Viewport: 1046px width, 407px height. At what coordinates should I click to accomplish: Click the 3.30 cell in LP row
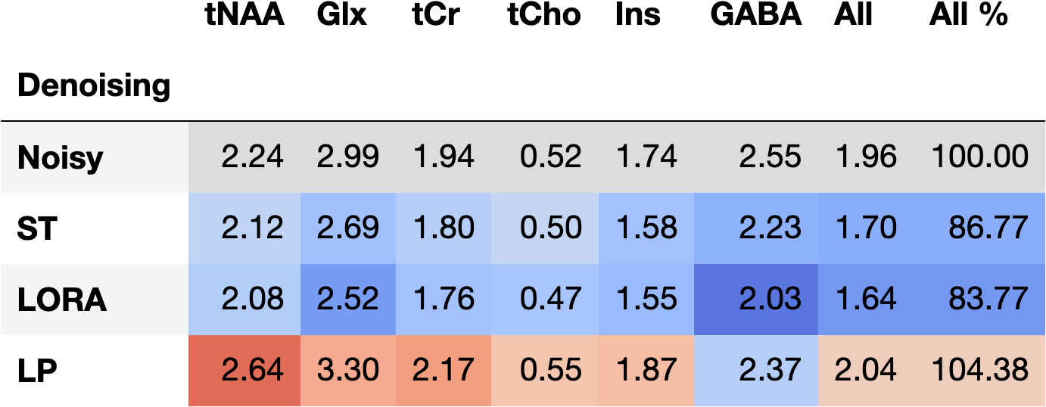[x=347, y=371]
